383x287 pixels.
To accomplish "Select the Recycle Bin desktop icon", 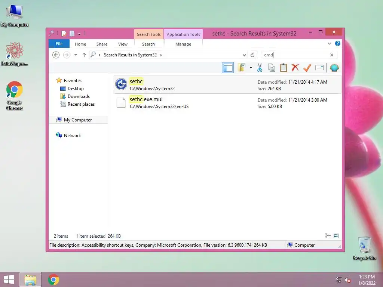I will (364, 248).
